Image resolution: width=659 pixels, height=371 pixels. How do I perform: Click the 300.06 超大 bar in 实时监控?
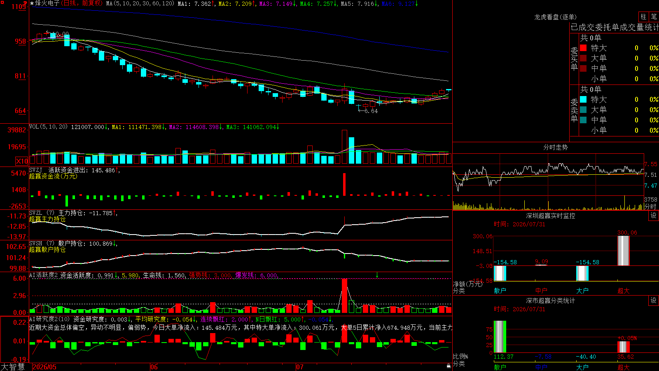[x=624, y=251]
